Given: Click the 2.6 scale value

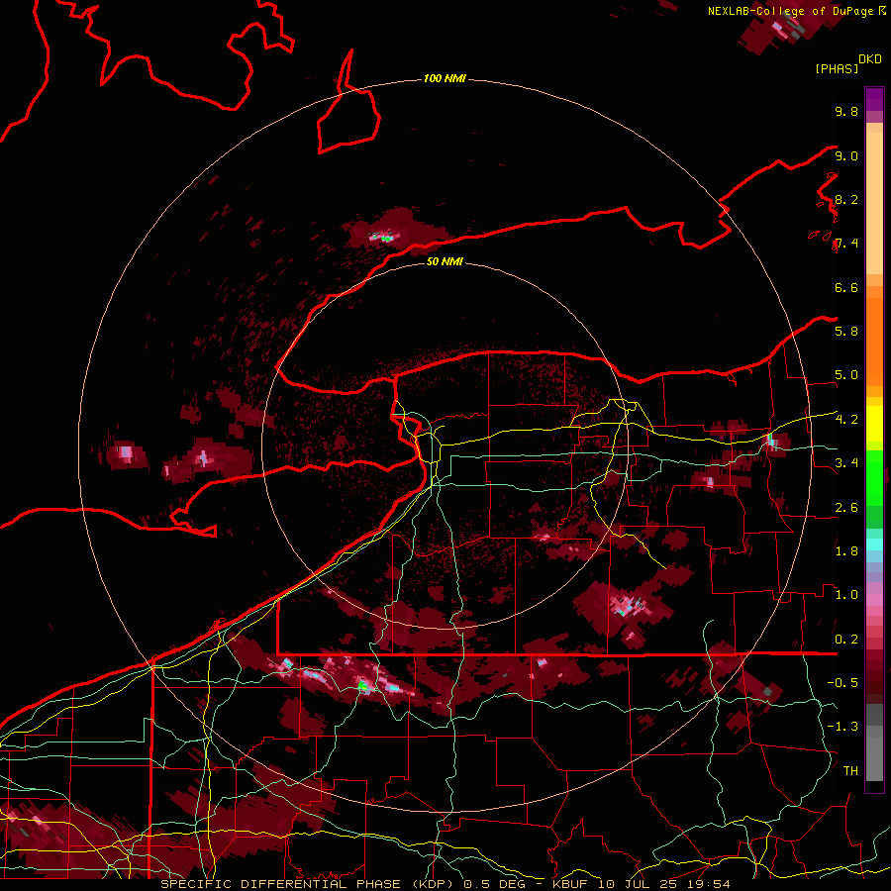Looking at the screenshot, I should tap(846, 508).
